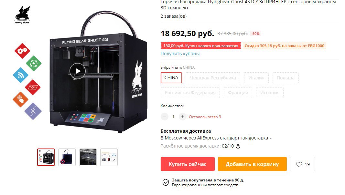Decrease quantity with the minus button
This screenshot has width=345, height=195.
pyautogui.click(x=164, y=117)
